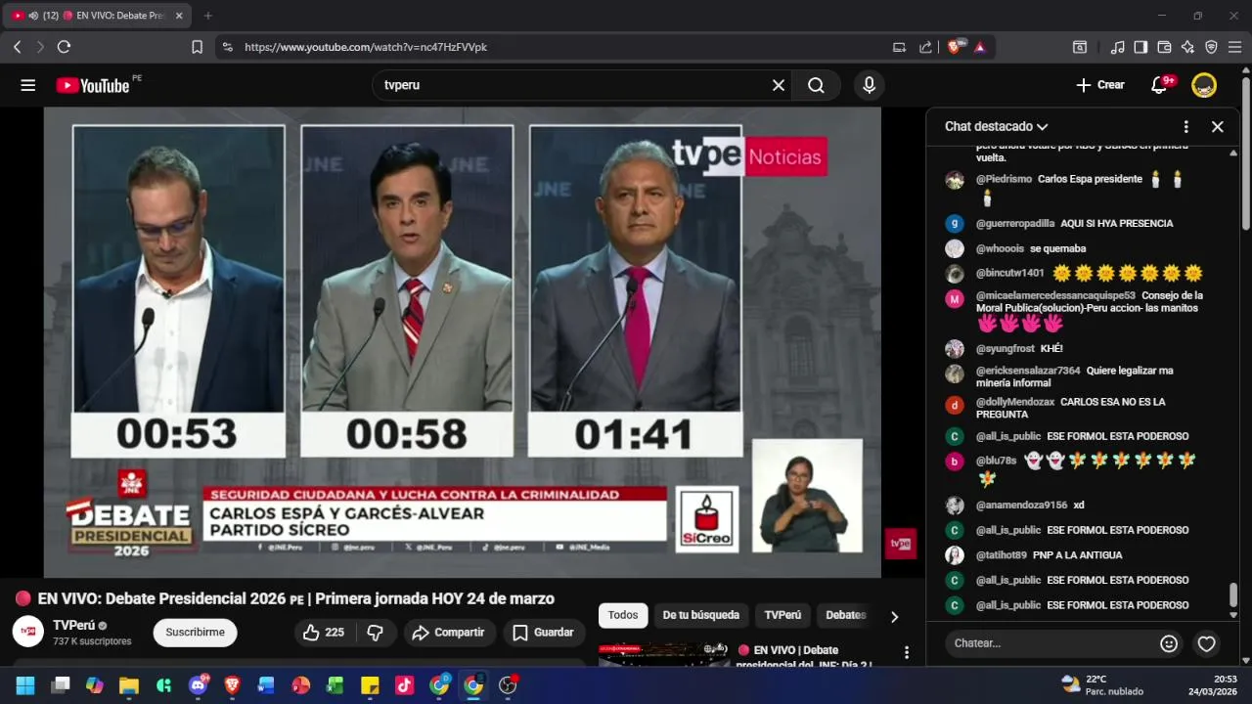The image size is (1252, 704).
Task: Save video with Guardar button
Action: [x=544, y=633]
